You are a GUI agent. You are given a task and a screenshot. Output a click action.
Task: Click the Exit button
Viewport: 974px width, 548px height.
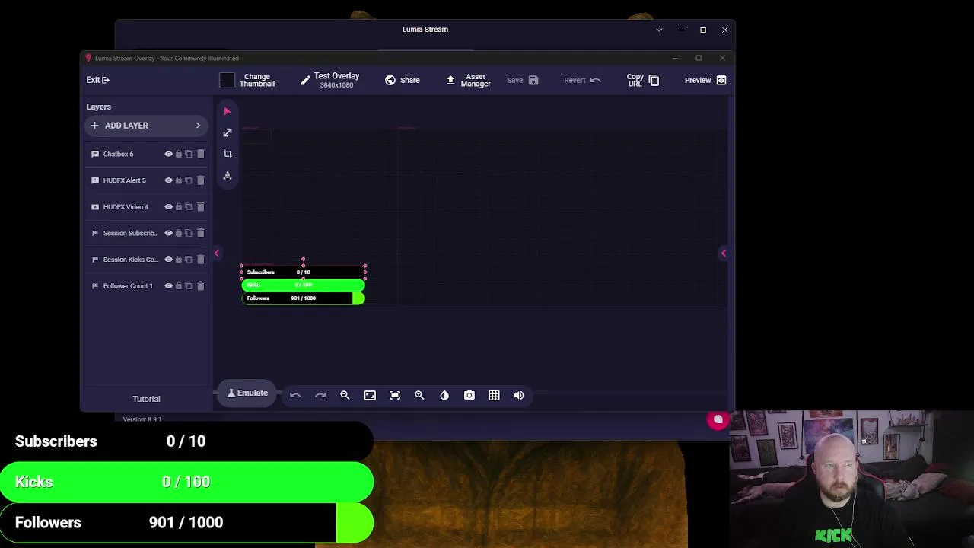(97, 80)
